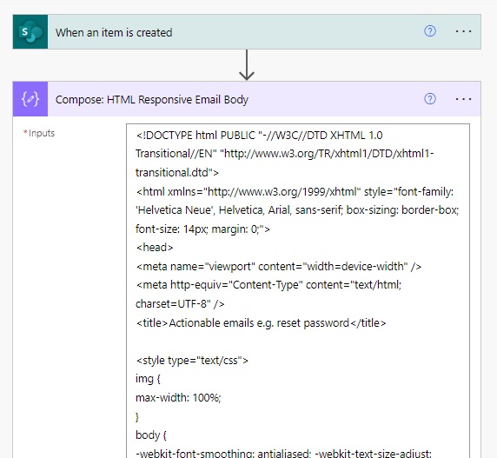Click the html xmlns line in Inputs

pos(295,192)
